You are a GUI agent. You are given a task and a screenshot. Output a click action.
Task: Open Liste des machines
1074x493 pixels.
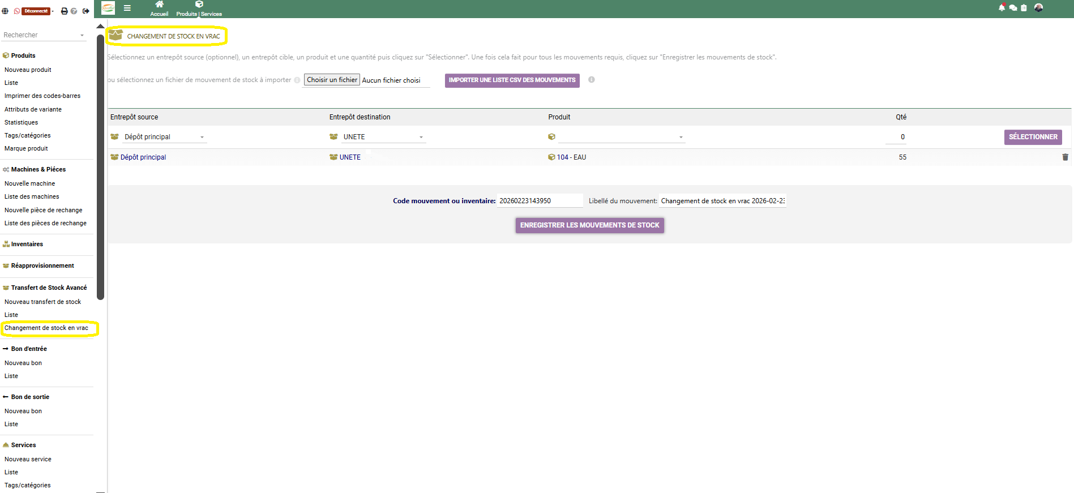tap(32, 196)
